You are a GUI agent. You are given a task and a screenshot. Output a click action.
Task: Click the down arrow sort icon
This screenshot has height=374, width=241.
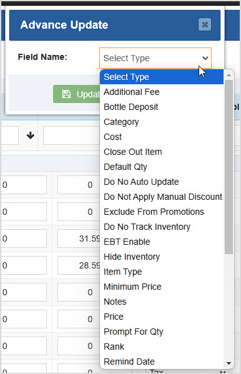point(31,135)
